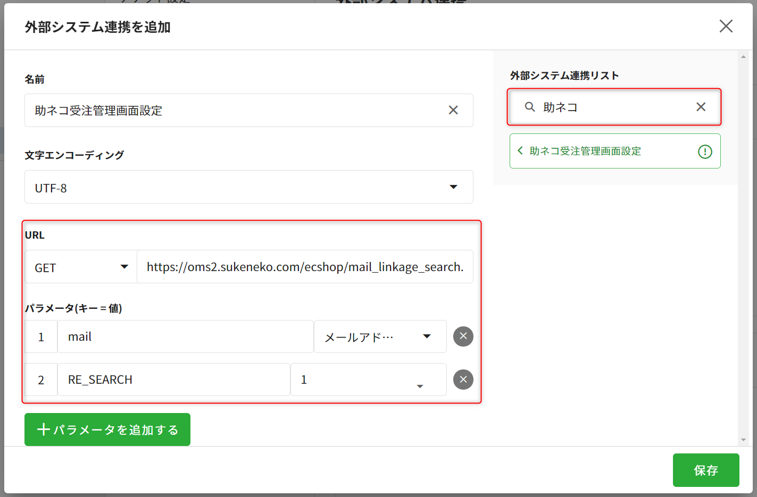Click into the 名前 text field
The height and width of the screenshot is (497, 757).
coord(234,111)
